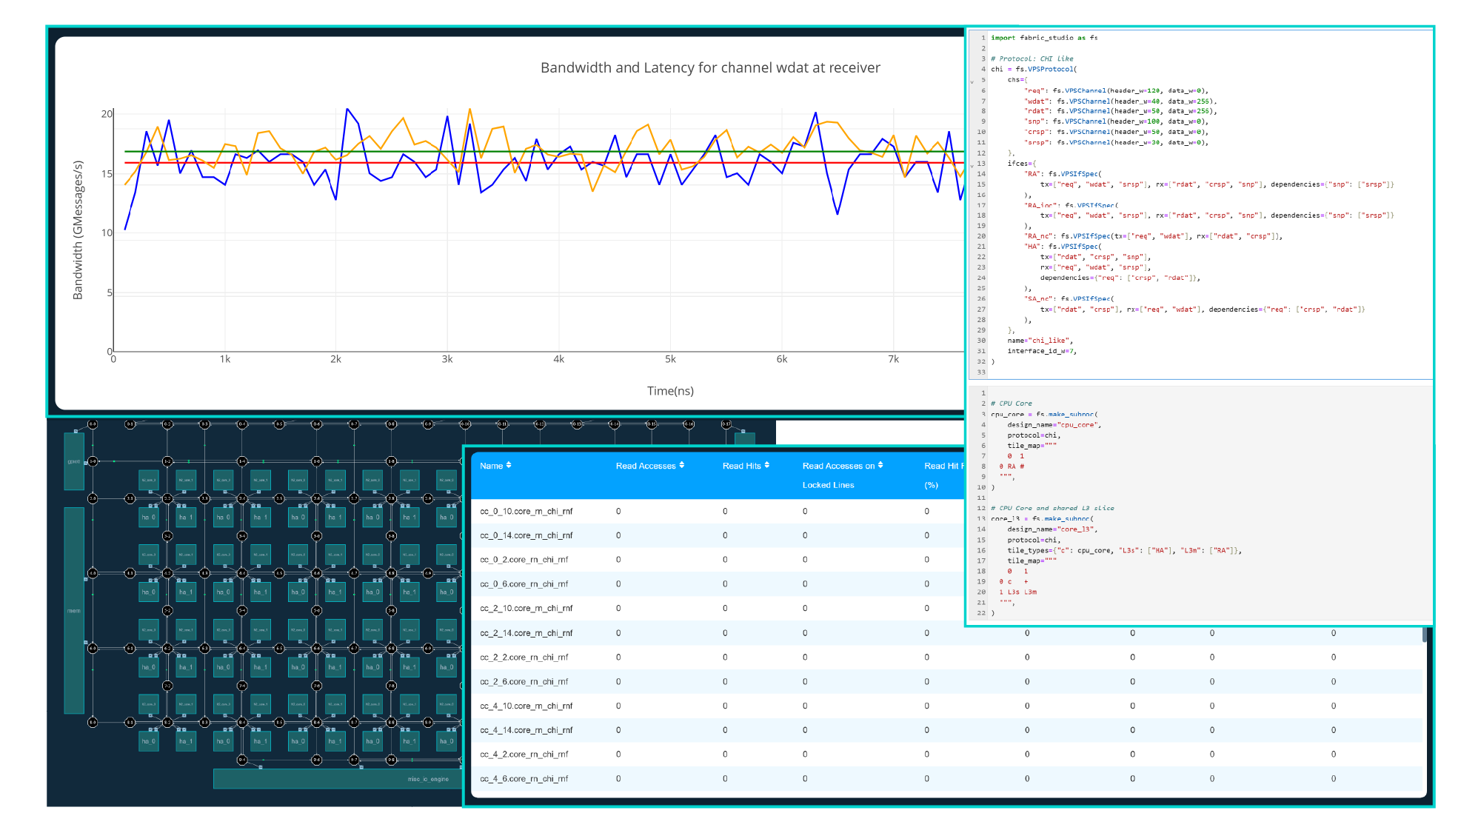The height and width of the screenshot is (833, 1481).
Task: Select the mem block in mesh layout
Action: [x=74, y=610]
